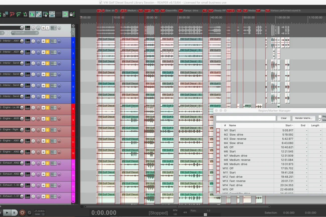326x217 pixels.
Task: Toggle locking via the padlock toolbar icon
Action: tap(71, 14)
